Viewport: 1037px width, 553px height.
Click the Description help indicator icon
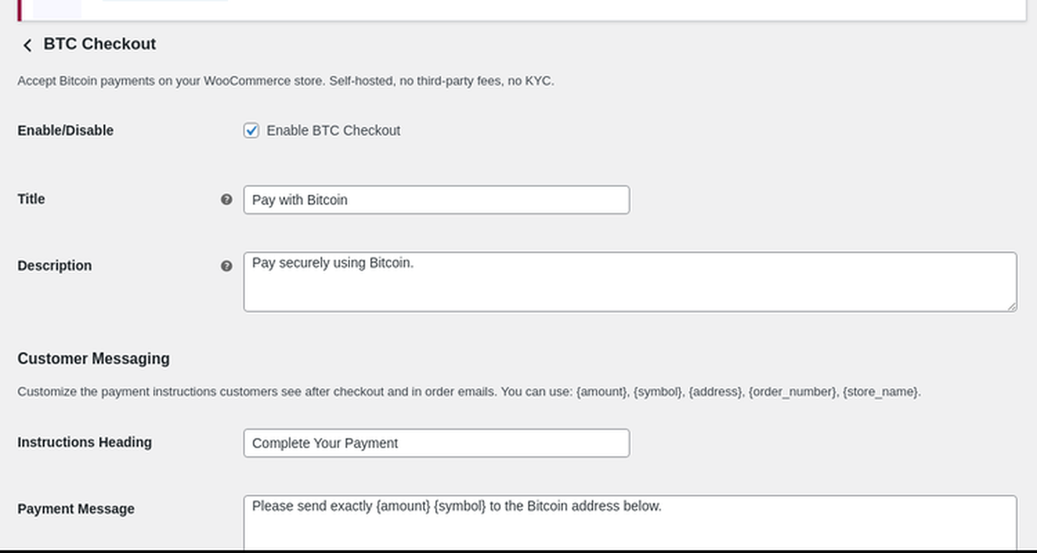coord(226,265)
